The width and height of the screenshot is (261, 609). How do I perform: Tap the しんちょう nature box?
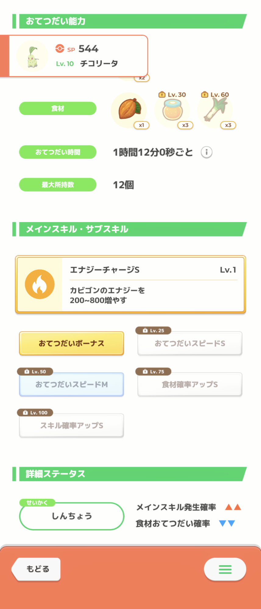(x=72, y=516)
